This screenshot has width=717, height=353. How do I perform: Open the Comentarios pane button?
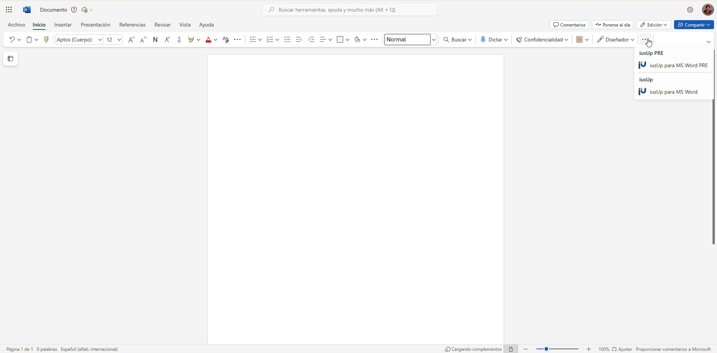tap(569, 25)
